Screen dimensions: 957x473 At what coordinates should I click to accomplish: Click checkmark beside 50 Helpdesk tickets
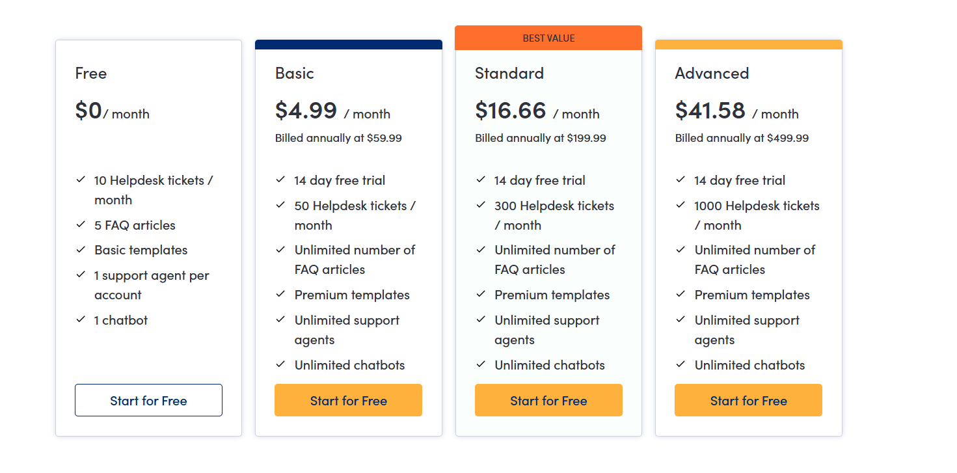pyautogui.click(x=280, y=204)
